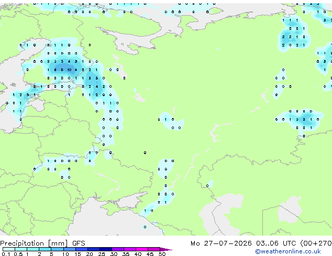Click the 40–45 mm magenta swatch

(x=142, y=249)
